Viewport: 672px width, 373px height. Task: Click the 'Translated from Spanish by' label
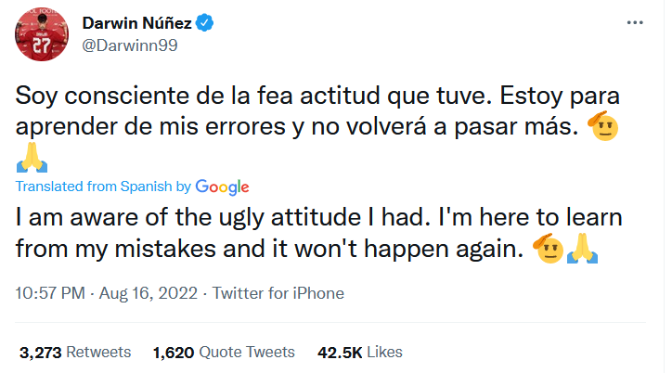coord(104,186)
